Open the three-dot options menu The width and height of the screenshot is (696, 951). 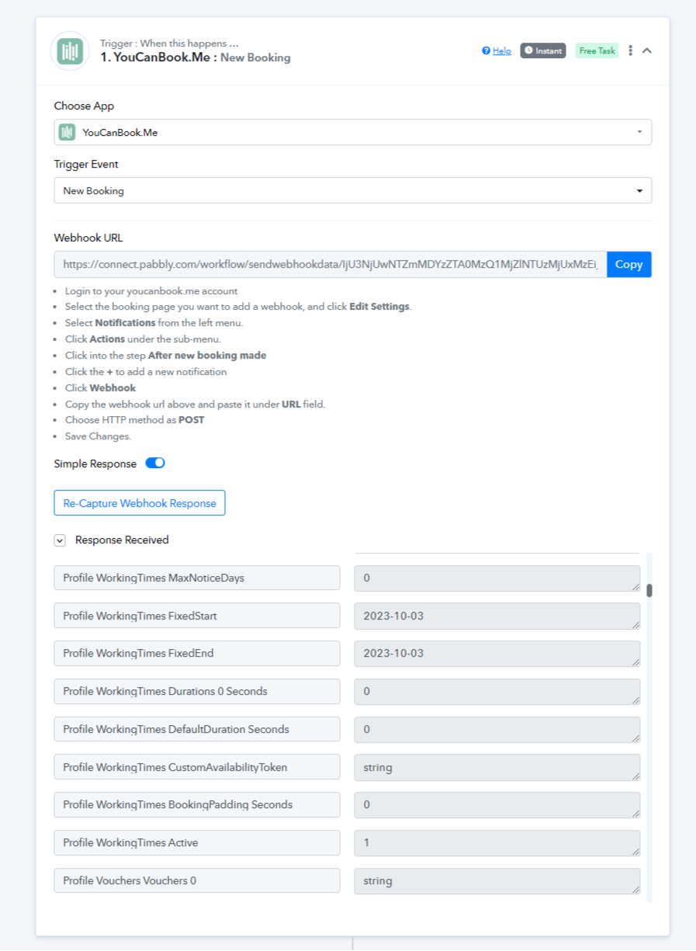[x=630, y=50]
